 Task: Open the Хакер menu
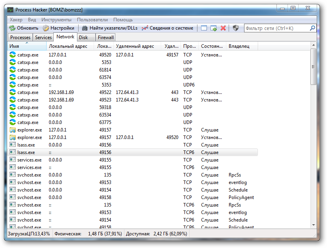point(16,20)
